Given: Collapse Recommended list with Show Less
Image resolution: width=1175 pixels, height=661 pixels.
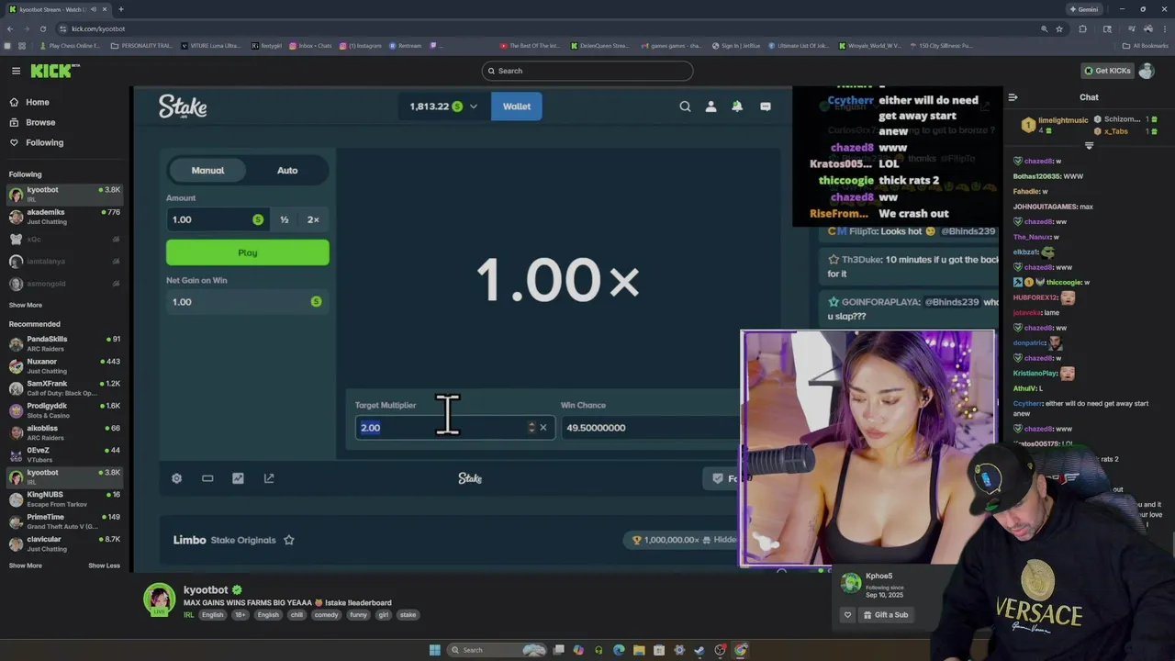Looking at the screenshot, I should [x=104, y=566].
